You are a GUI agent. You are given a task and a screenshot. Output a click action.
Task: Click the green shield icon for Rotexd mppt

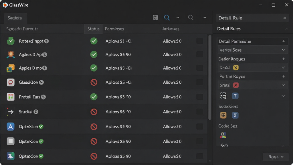click(x=11, y=41)
